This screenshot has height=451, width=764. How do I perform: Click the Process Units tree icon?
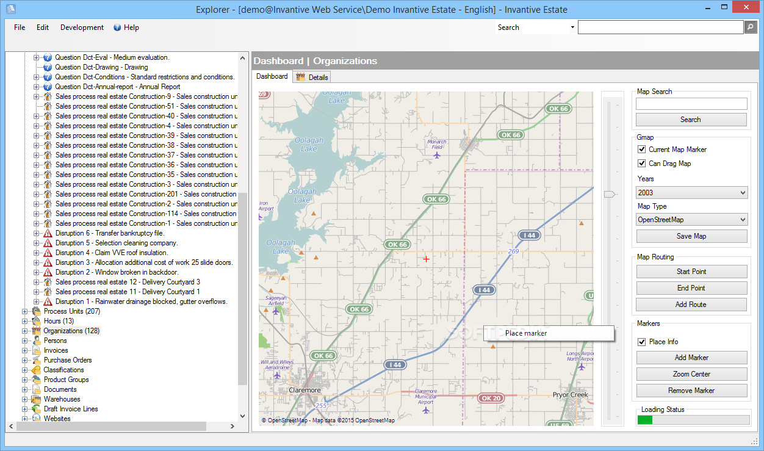click(37, 311)
